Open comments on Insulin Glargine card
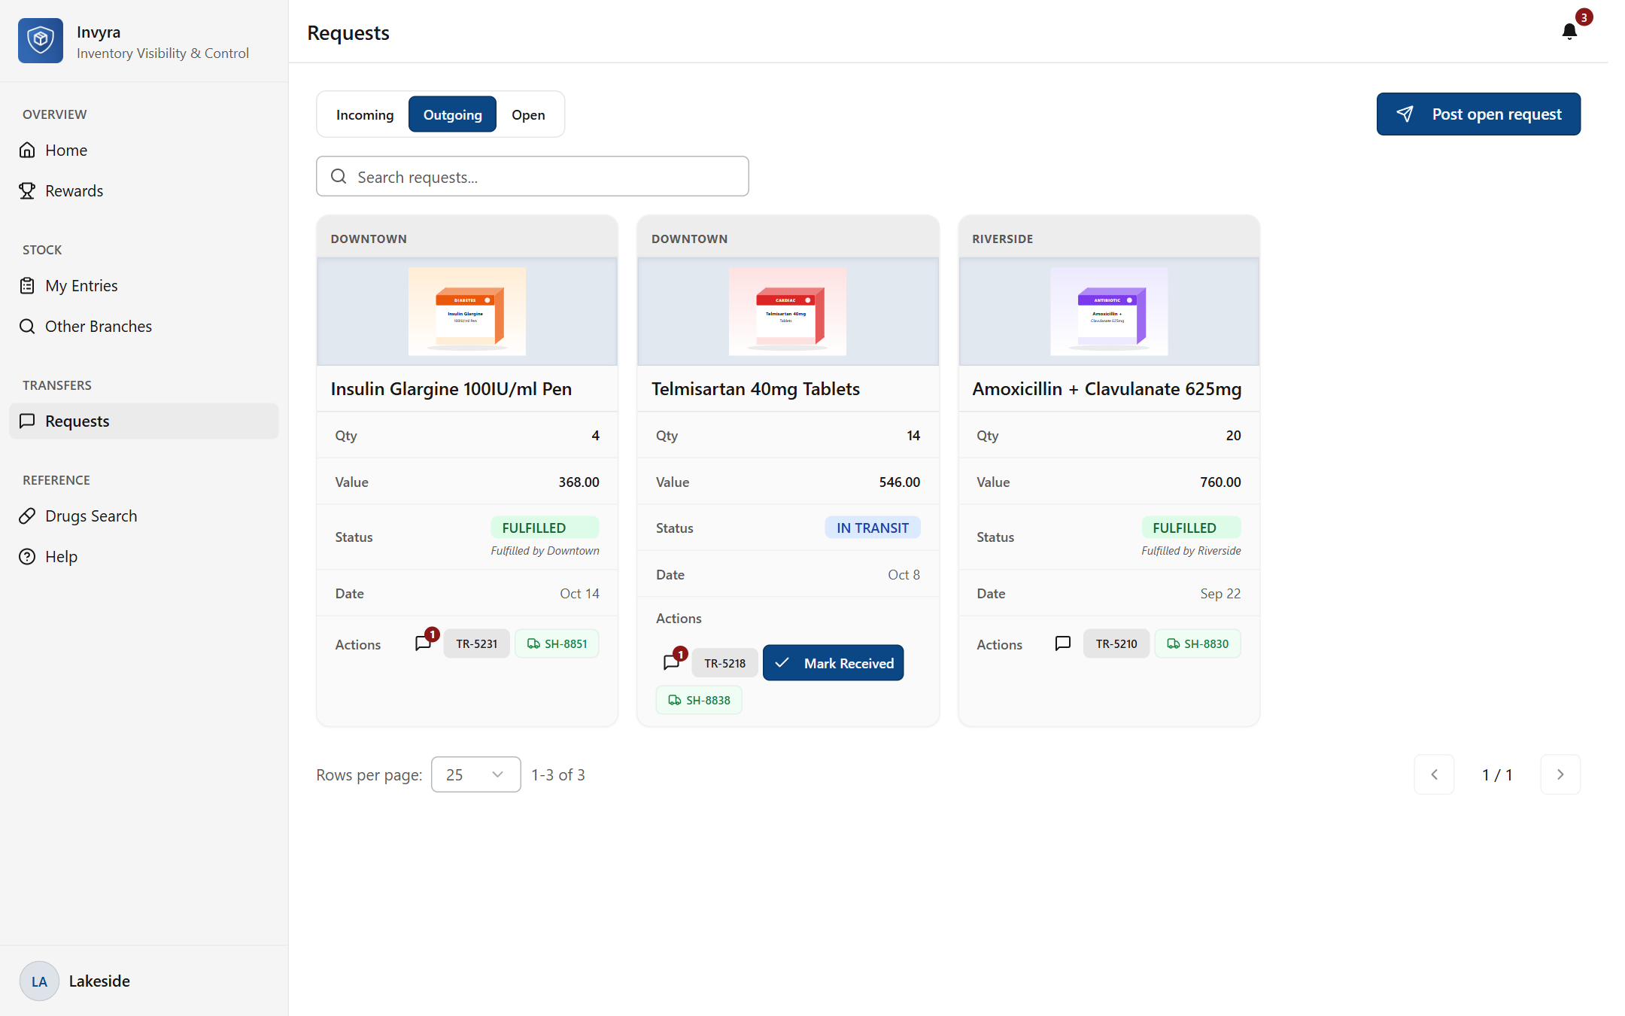 (x=424, y=643)
